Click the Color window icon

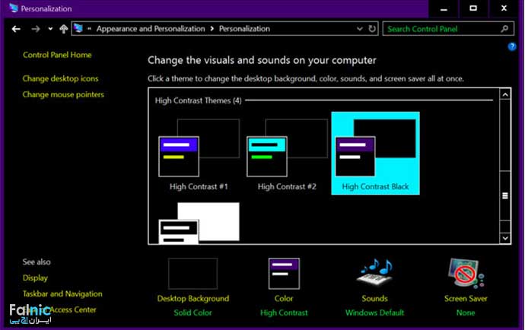point(283,273)
